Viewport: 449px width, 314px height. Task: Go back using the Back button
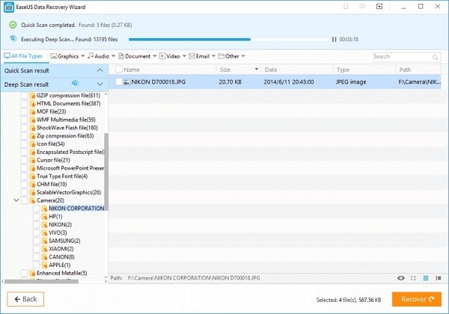click(x=26, y=298)
